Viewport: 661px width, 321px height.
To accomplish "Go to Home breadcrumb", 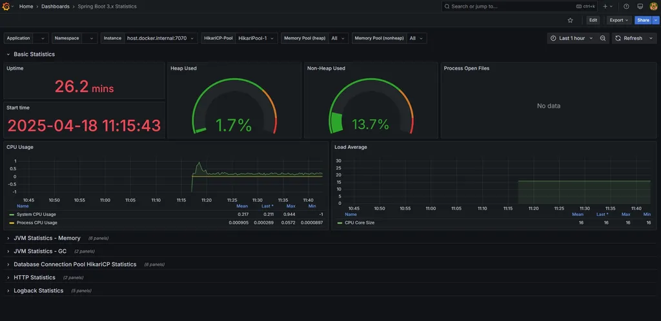I will click(x=26, y=6).
